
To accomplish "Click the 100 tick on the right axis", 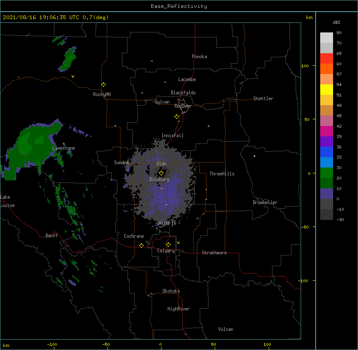I will pos(305,66).
